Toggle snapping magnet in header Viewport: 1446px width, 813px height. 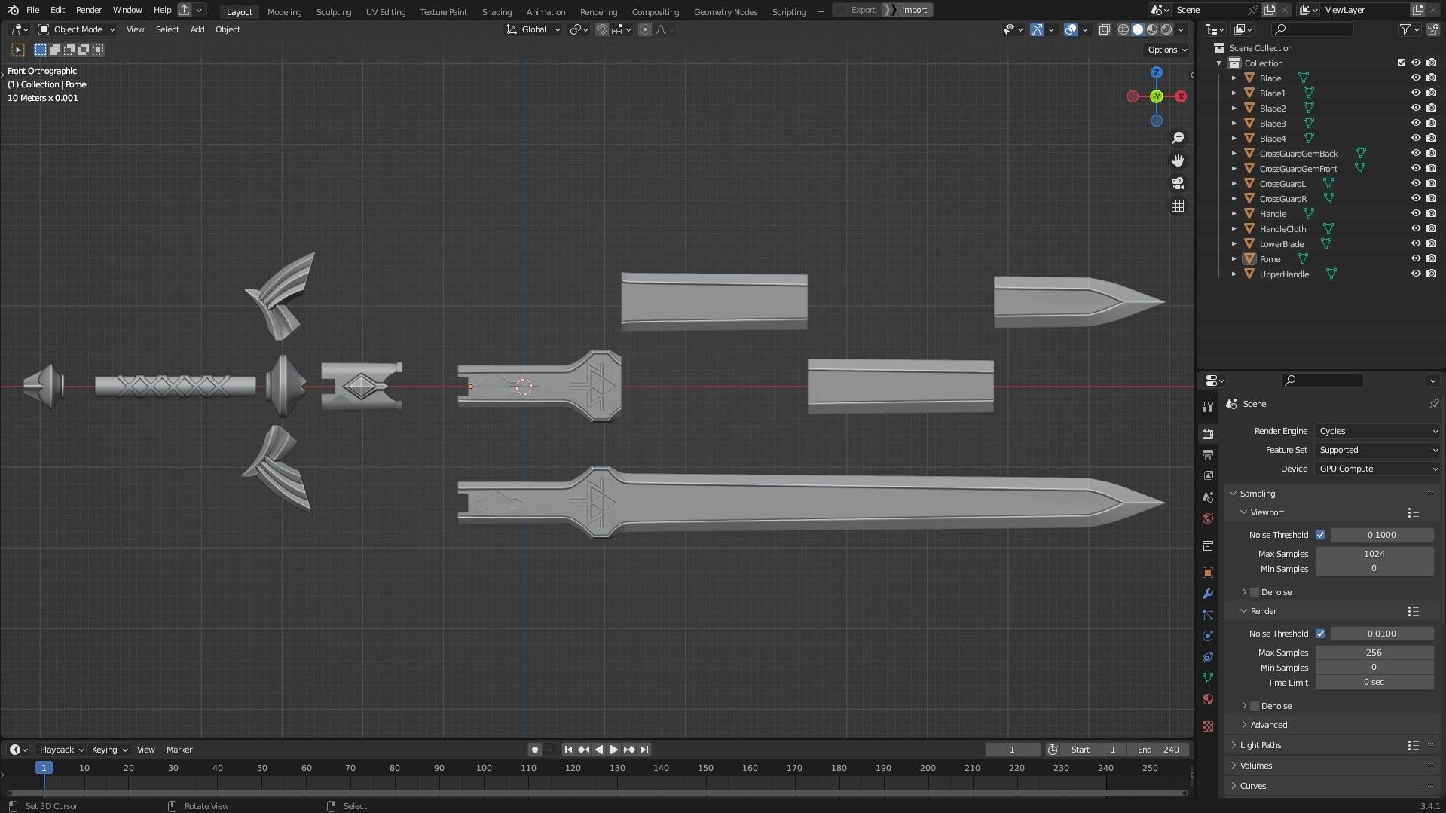pyautogui.click(x=601, y=29)
